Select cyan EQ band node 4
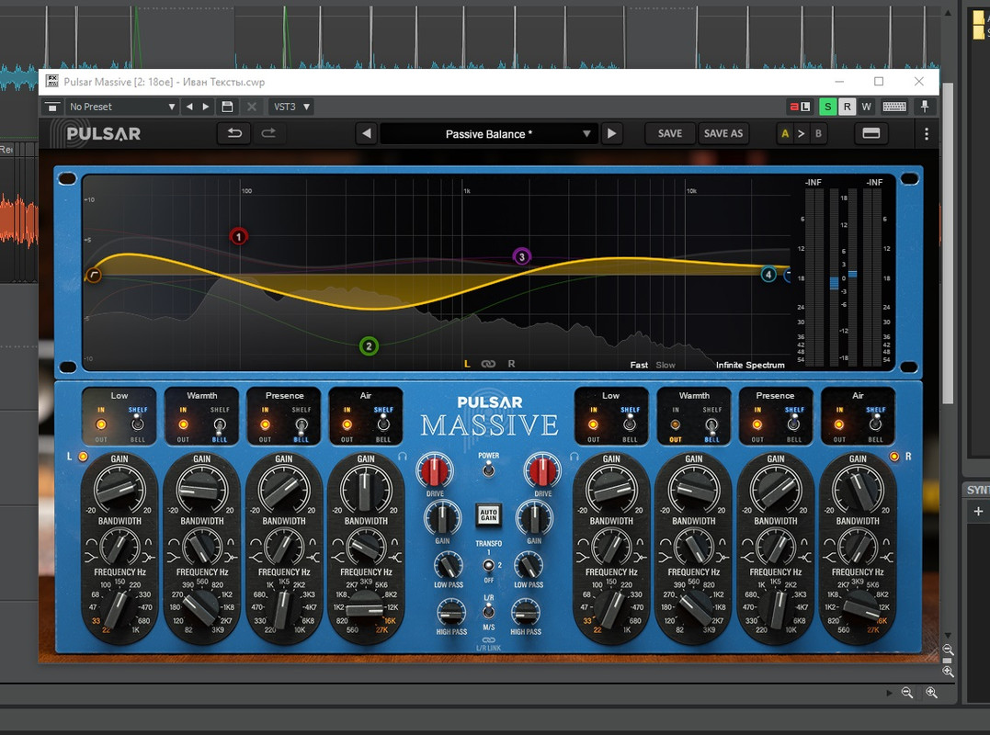 pos(768,275)
